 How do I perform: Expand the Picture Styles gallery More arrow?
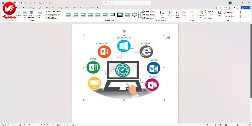(139, 17)
